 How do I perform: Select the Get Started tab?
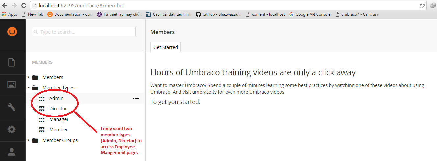click(x=166, y=47)
